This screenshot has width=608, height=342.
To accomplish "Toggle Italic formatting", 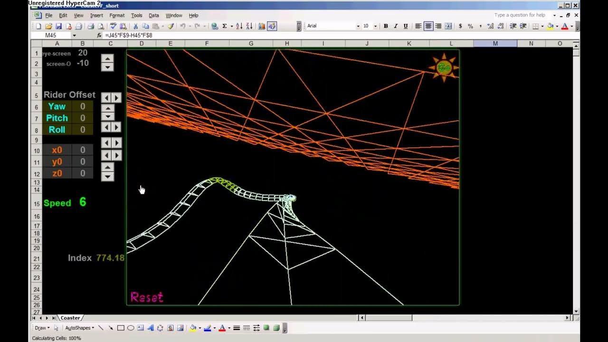I will click(396, 26).
